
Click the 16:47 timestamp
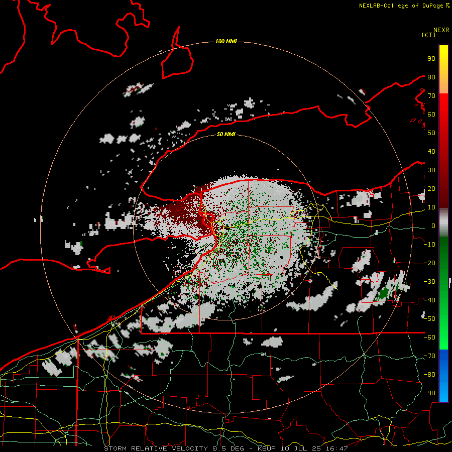coord(336,448)
